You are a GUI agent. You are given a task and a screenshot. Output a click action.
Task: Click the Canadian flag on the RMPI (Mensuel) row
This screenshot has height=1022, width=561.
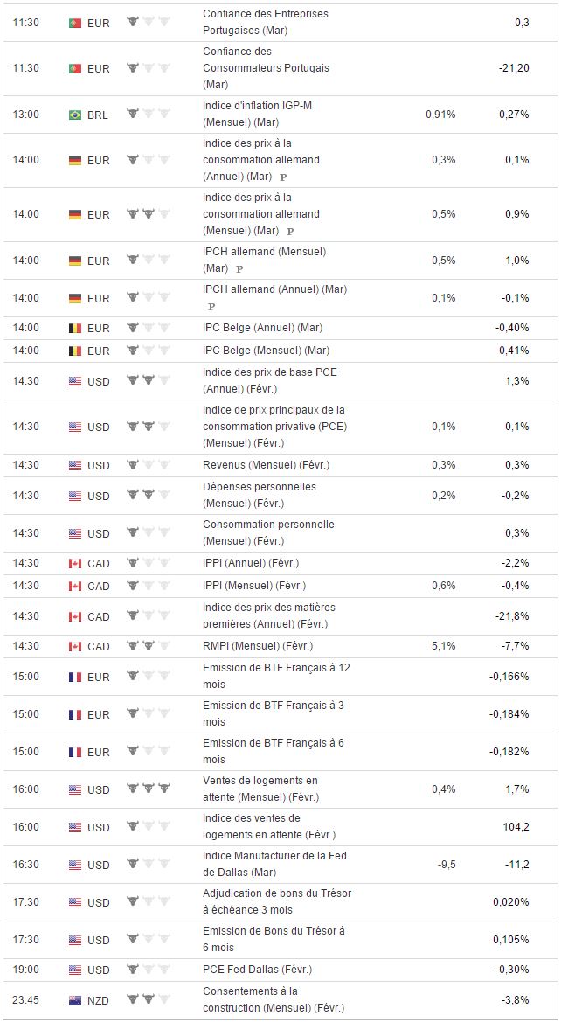coord(74,646)
